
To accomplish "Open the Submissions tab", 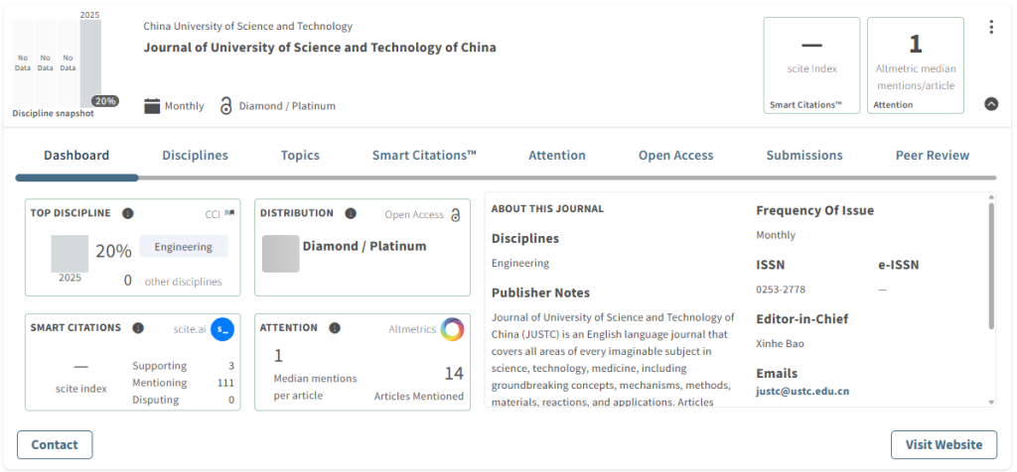I will coord(804,156).
